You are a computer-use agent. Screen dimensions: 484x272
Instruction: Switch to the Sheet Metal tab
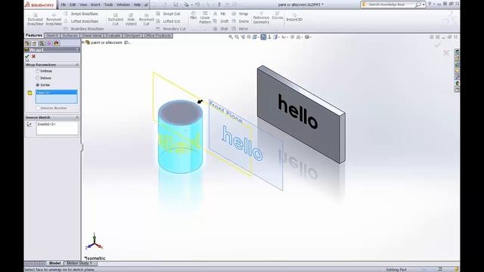tap(92, 36)
